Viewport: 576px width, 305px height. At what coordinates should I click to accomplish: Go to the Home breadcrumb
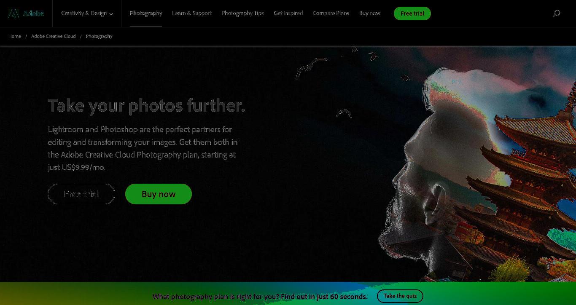coord(15,36)
